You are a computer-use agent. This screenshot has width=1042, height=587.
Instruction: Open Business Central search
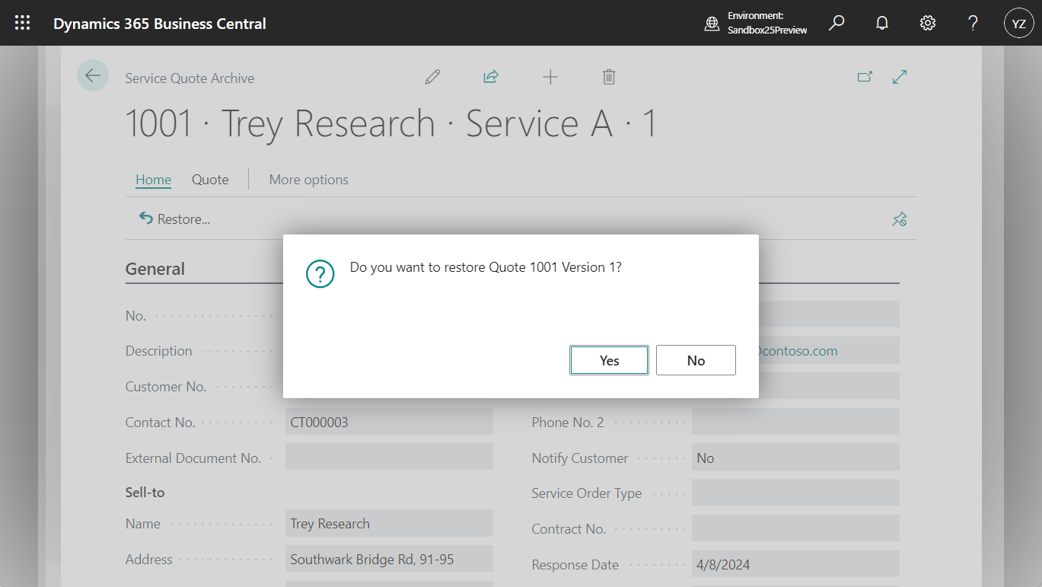coord(836,23)
